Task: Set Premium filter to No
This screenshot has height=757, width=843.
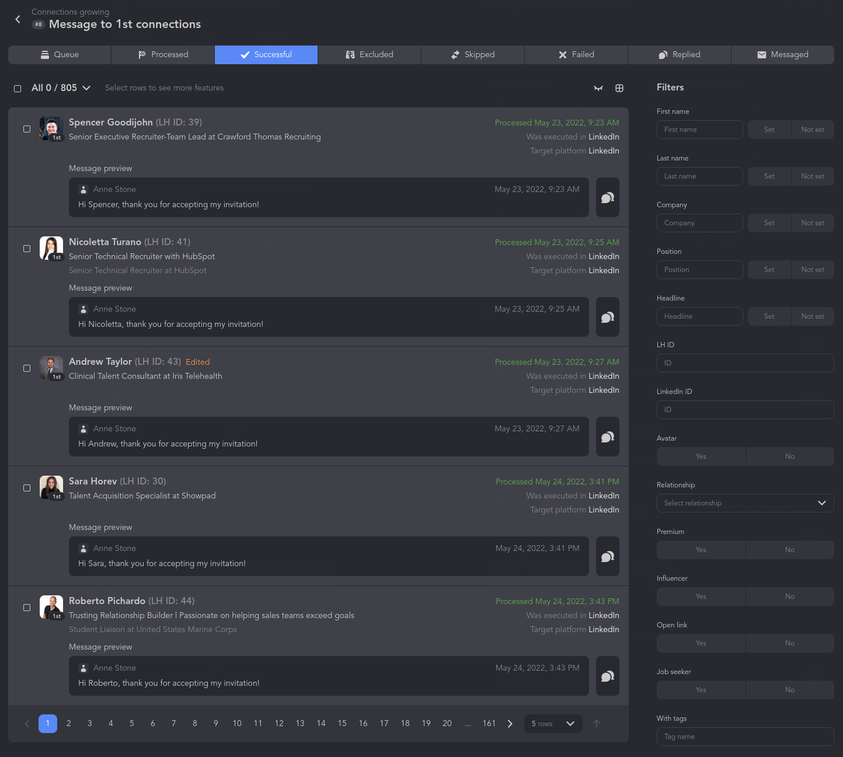Action: click(x=790, y=550)
